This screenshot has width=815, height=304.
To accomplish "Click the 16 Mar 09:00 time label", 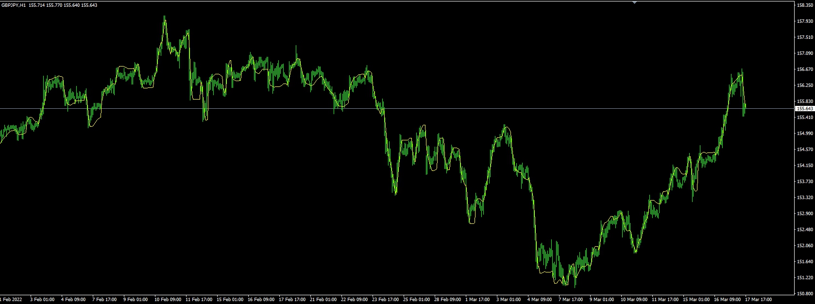I will (x=728, y=300).
